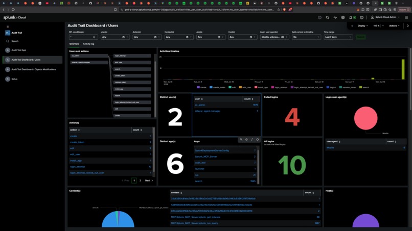Click the favorite star icon near Display
The image size is (412, 231).
(x=352, y=25)
